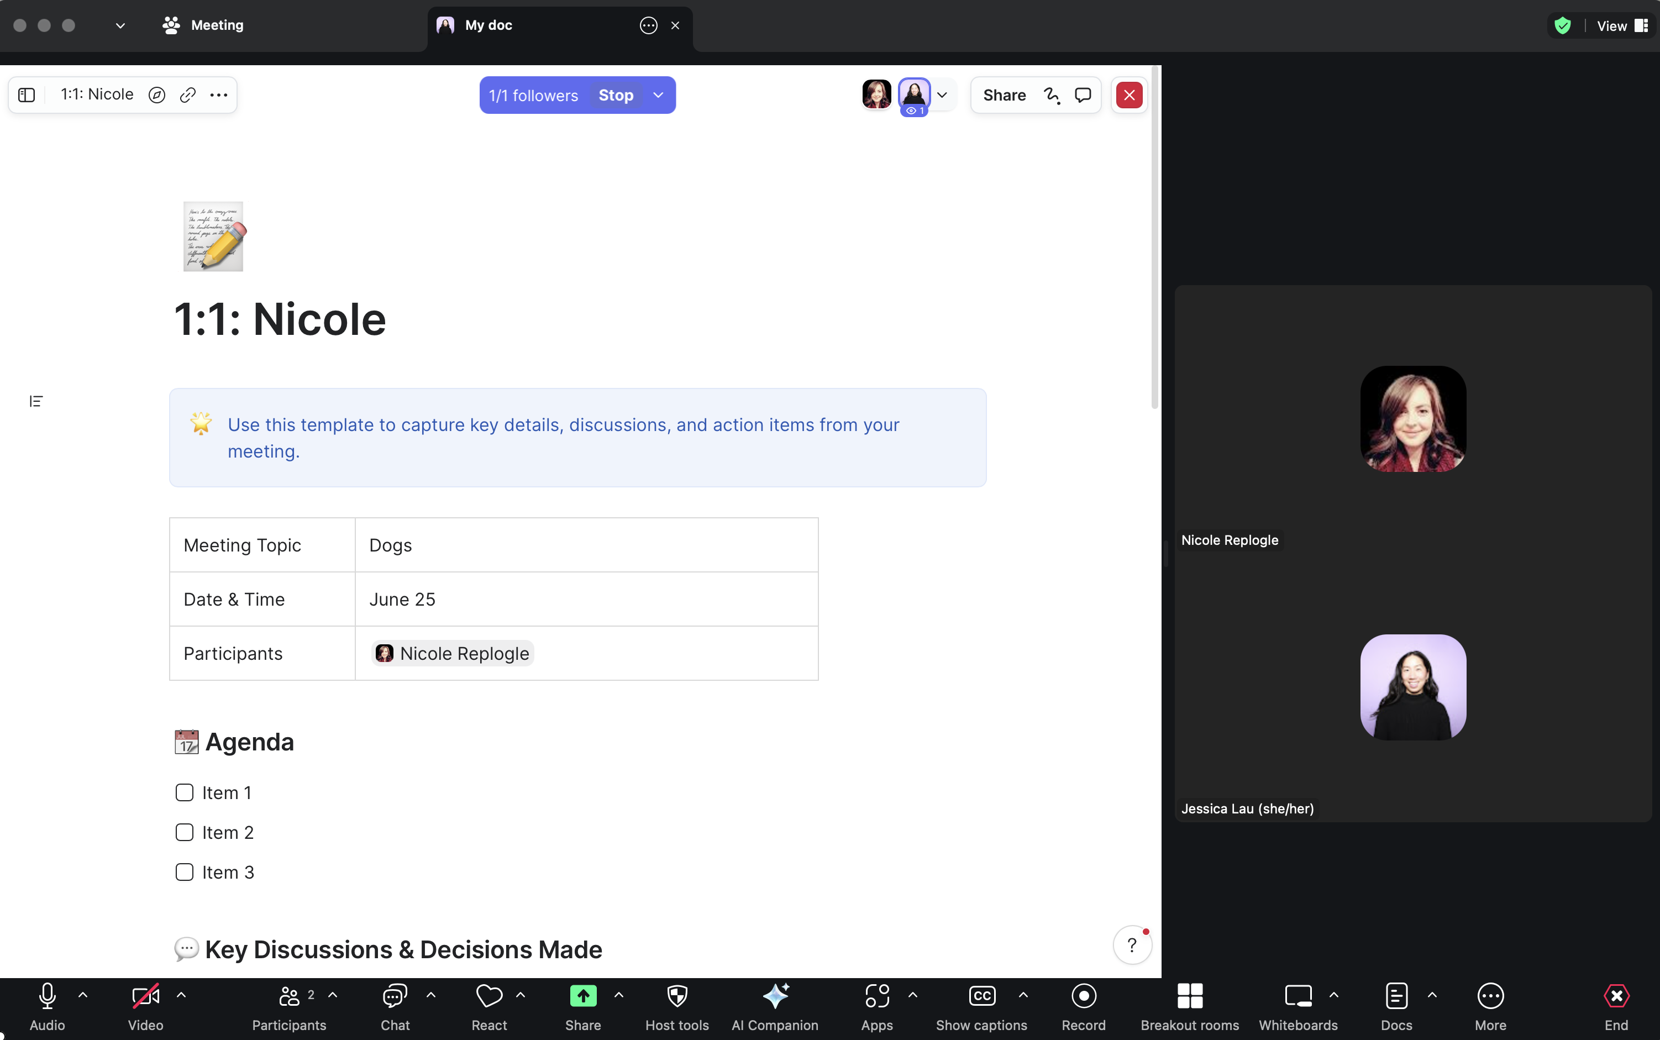Launch AI Companion sparkle icon
The height and width of the screenshot is (1040, 1660).
click(x=775, y=1007)
